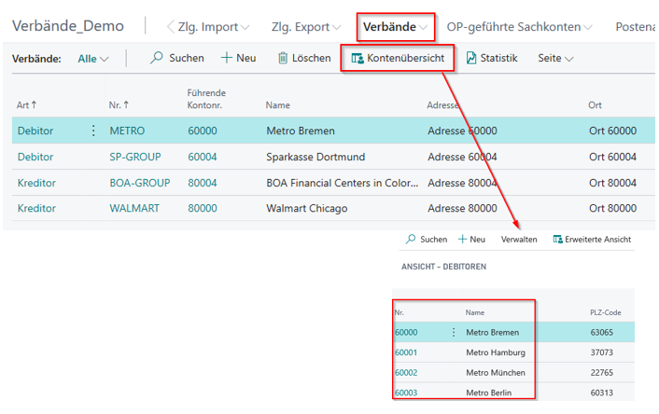Screen dimensions: 659x414
Task: Open leading account 80004 link
Action: coord(203,183)
